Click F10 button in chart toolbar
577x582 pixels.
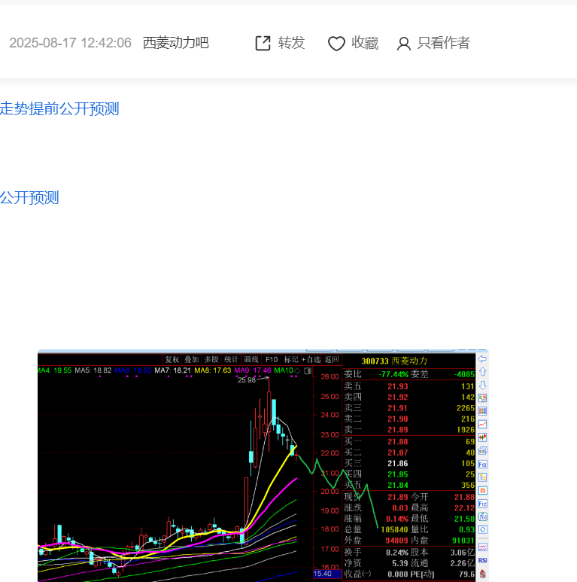272,359
